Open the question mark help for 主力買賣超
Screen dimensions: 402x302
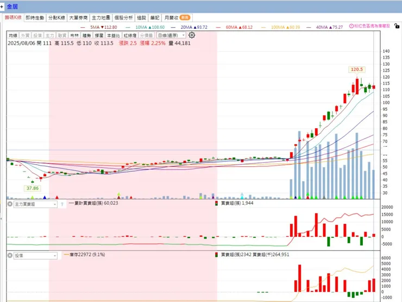click(62, 204)
